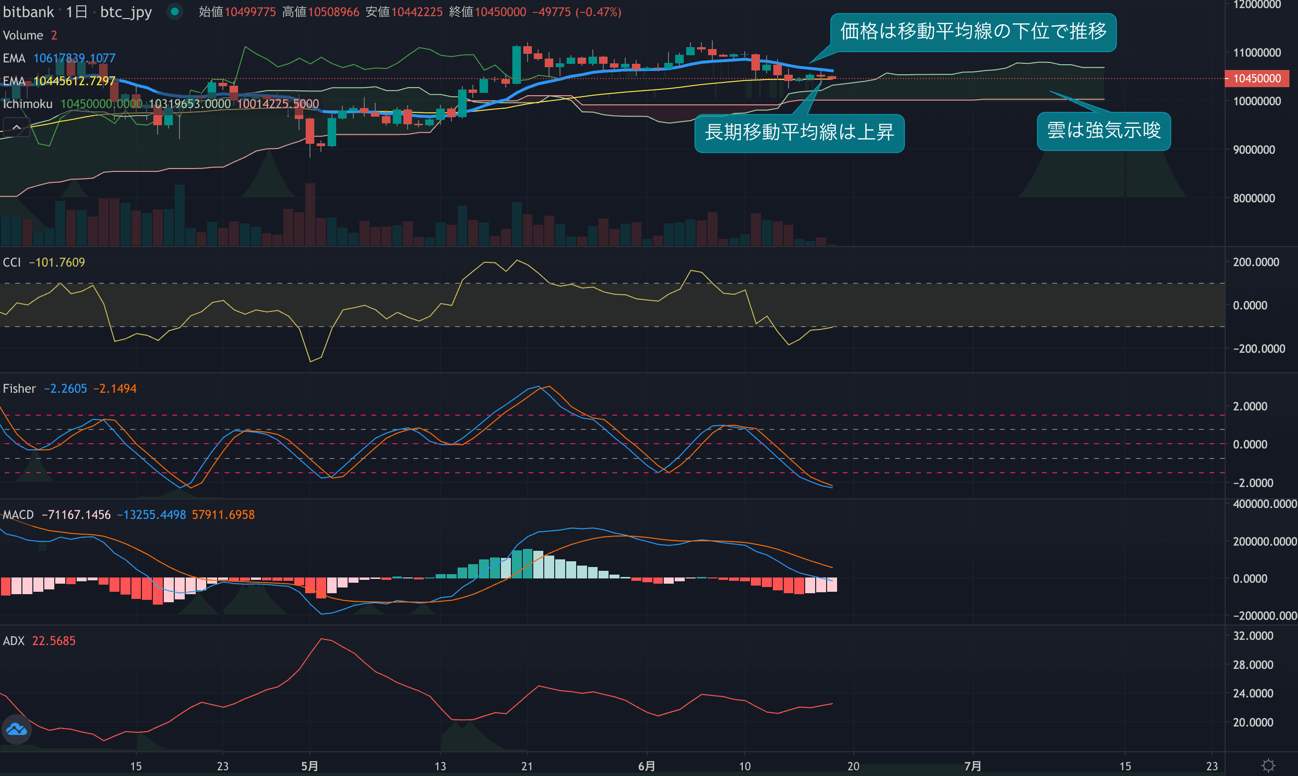The width and height of the screenshot is (1298, 776).
Task: Select the Volume indicator legend
Action: click(x=23, y=35)
